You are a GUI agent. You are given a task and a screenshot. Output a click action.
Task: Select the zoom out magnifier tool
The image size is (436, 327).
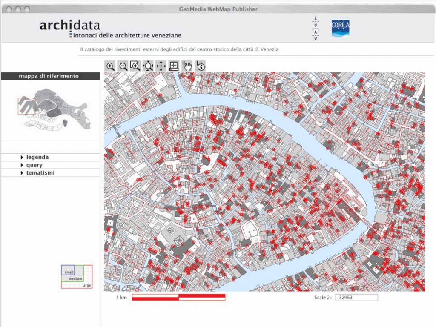(123, 66)
